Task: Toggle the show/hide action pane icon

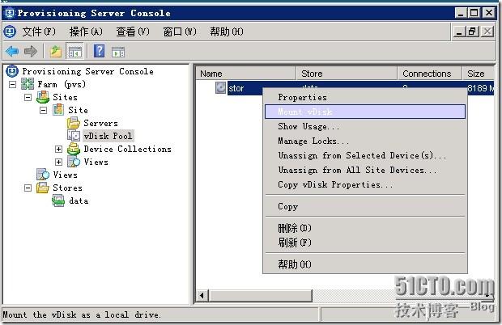Action: (118, 52)
